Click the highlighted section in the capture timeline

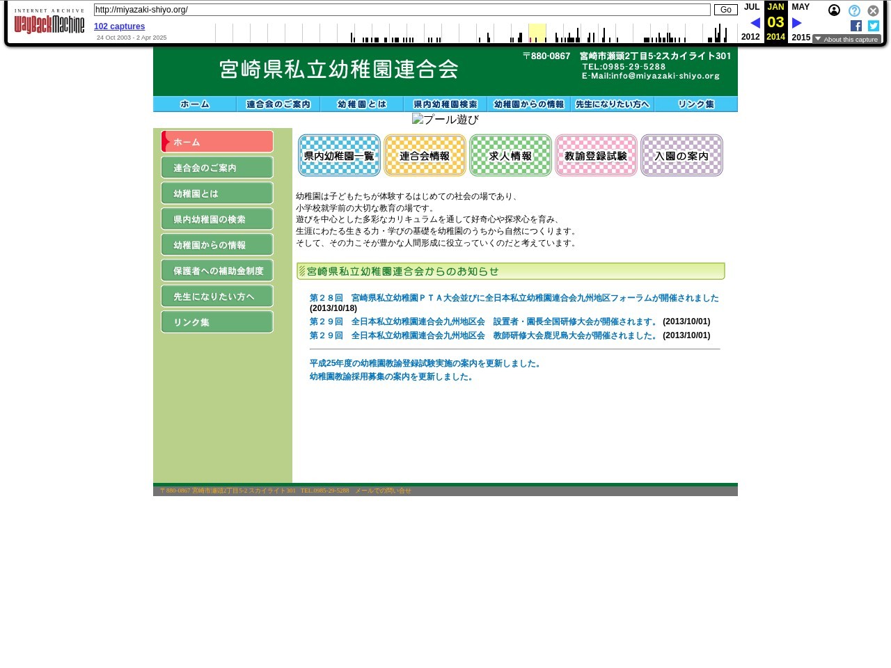point(537,33)
